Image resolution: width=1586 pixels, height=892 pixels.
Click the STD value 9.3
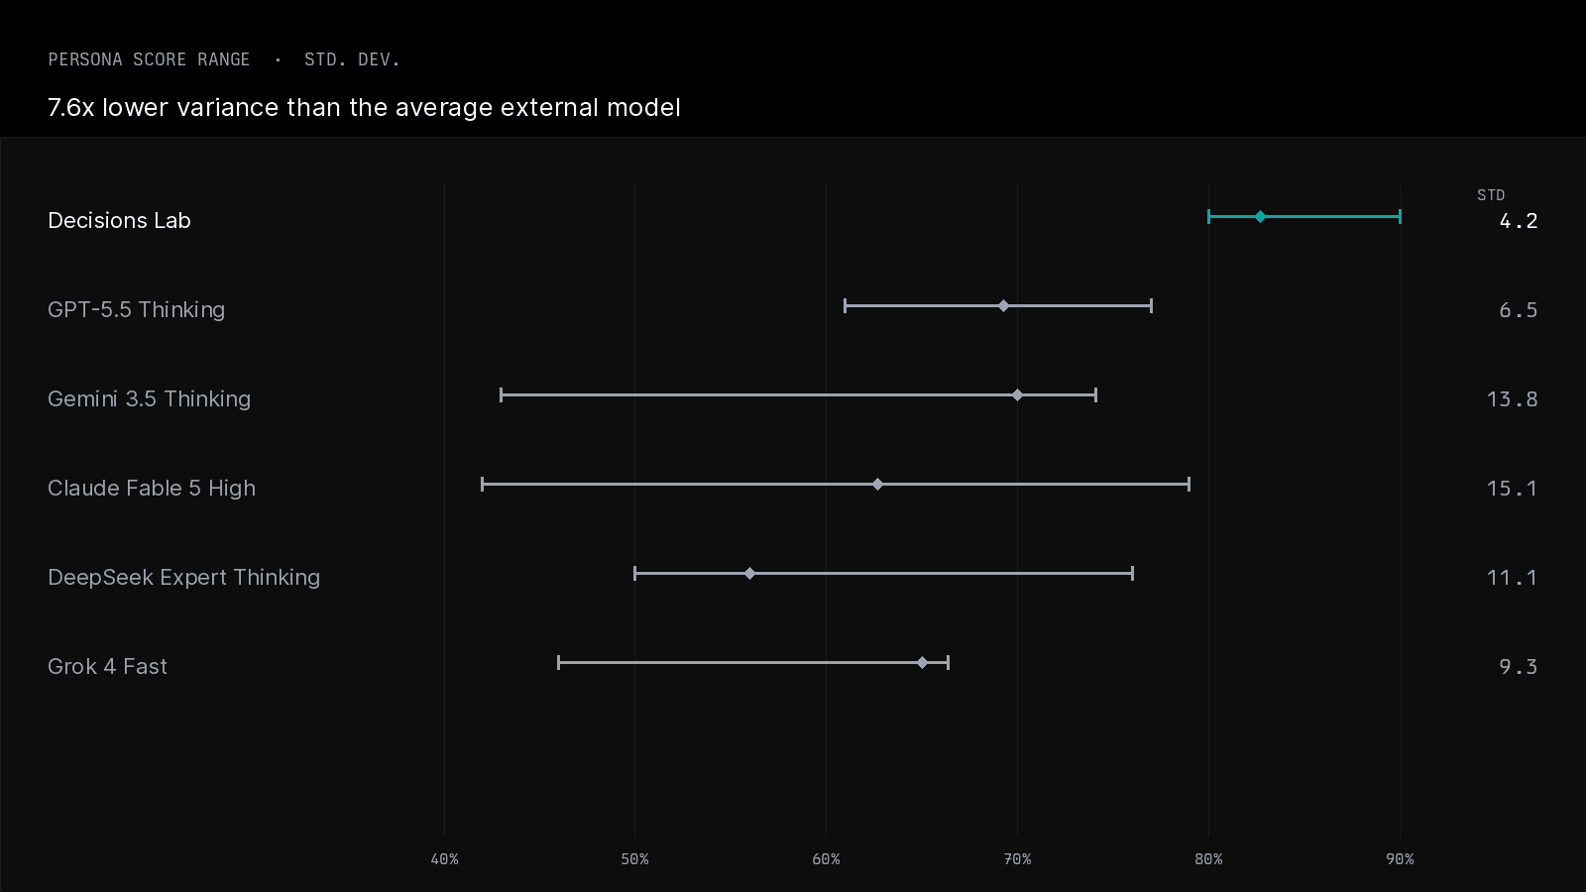tap(1519, 667)
